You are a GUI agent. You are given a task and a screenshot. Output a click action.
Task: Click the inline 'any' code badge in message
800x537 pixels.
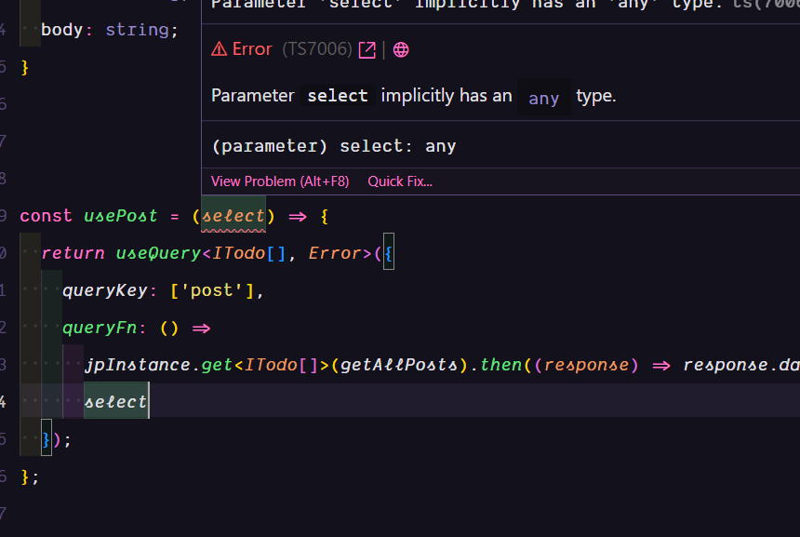pyautogui.click(x=544, y=98)
